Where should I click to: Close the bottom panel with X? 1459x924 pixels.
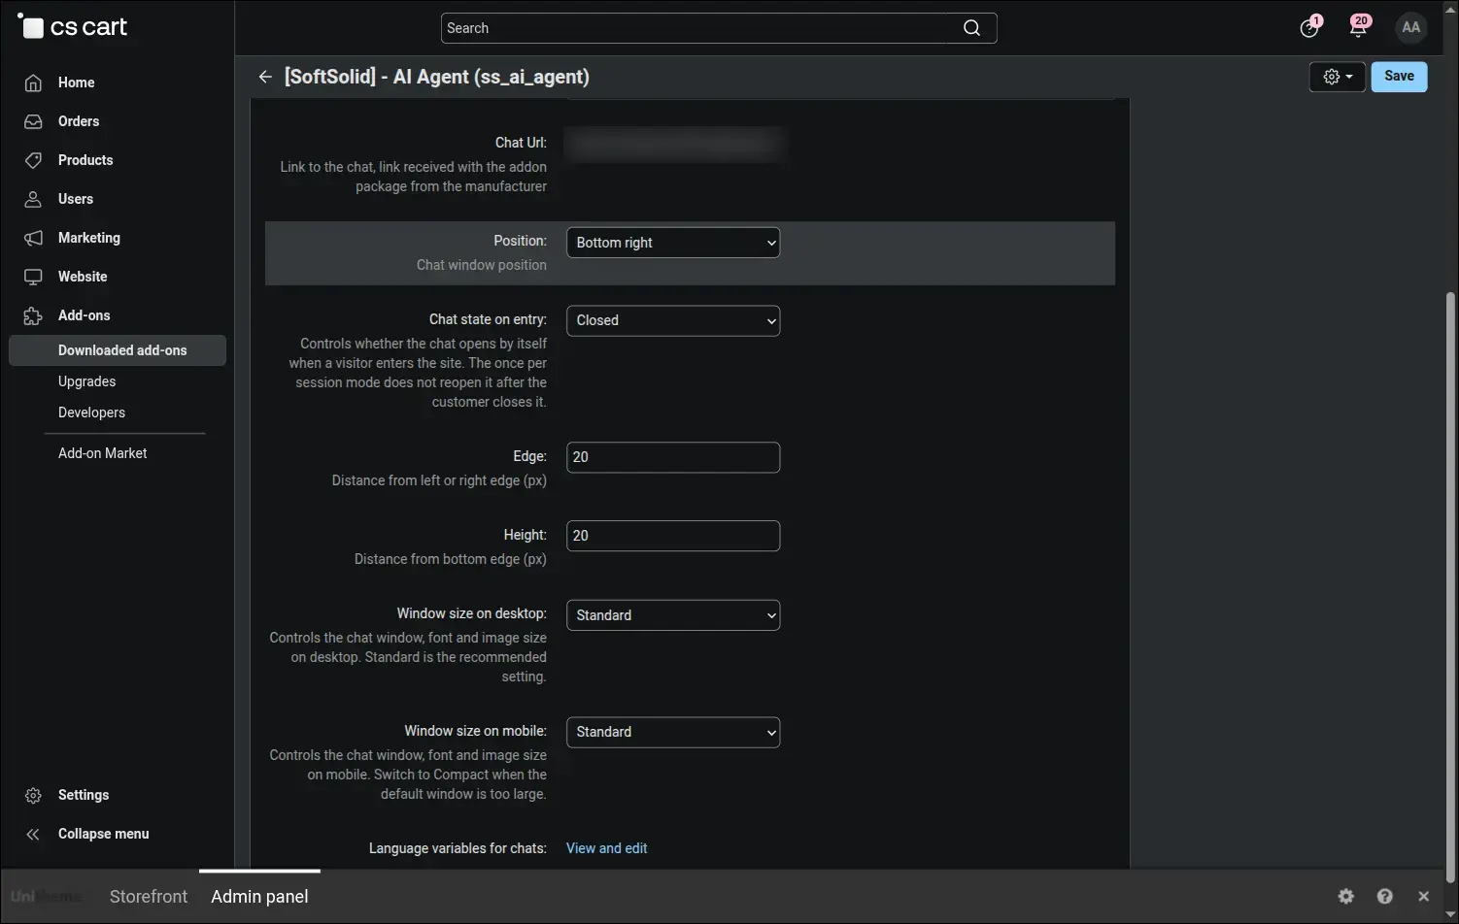tap(1423, 896)
